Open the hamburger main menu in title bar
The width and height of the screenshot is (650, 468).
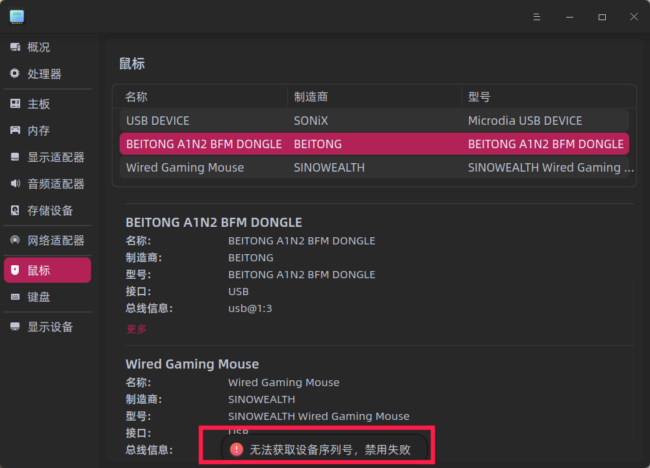[x=537, y=17]
